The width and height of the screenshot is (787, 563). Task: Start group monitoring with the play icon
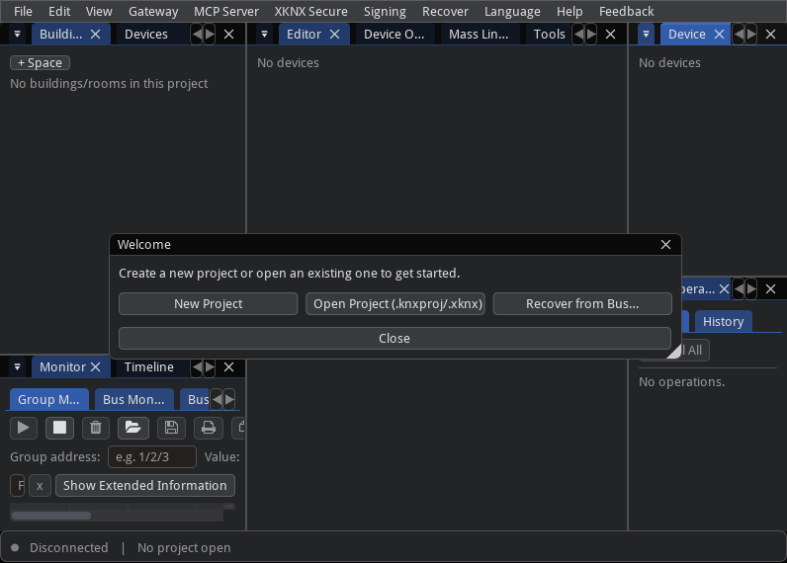(23, 428)
